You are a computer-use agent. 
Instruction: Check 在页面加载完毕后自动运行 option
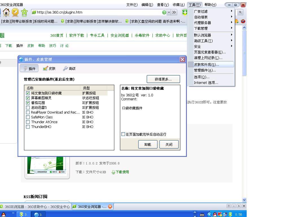[123, 134]
